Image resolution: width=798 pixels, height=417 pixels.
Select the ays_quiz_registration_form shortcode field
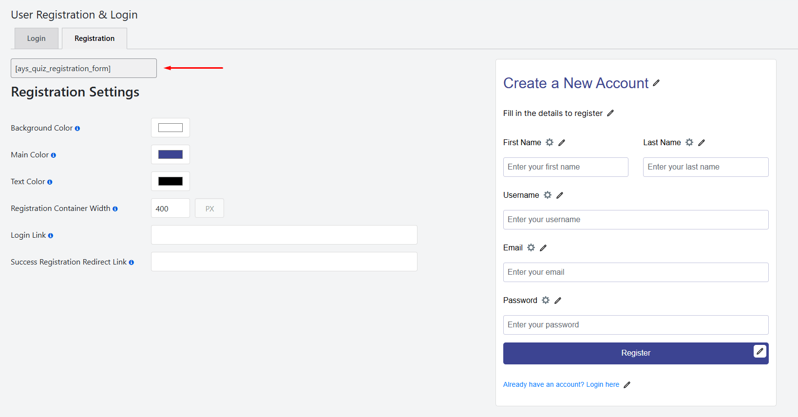point(84,68)
